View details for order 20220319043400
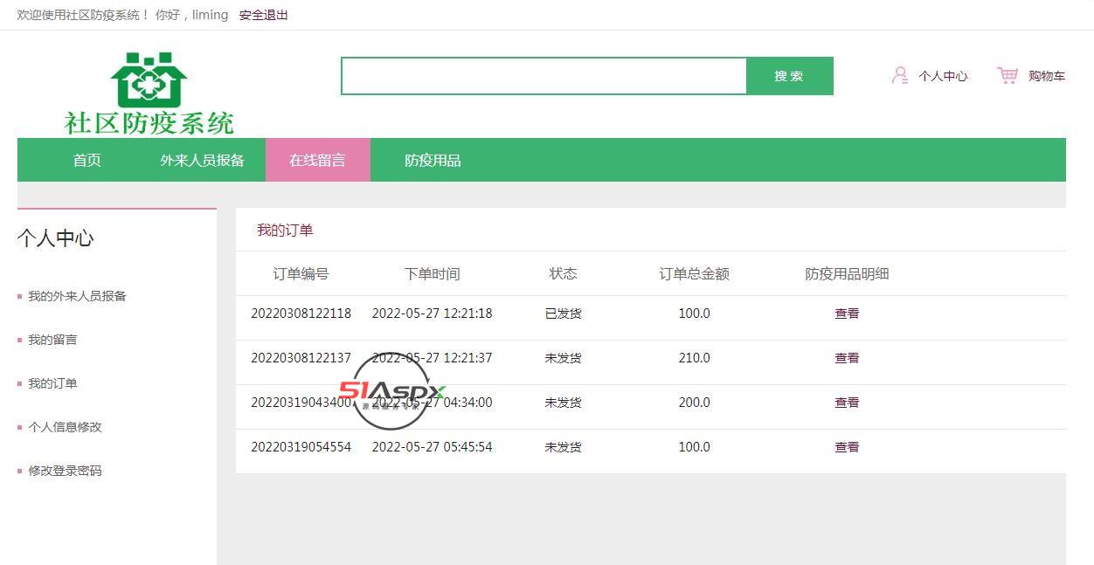The width and height of the screenshot is (1094, 565). click(847, 403)
